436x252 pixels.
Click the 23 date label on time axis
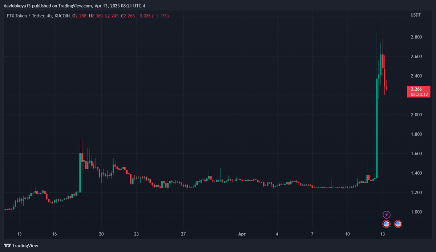[x=137, y=234]
